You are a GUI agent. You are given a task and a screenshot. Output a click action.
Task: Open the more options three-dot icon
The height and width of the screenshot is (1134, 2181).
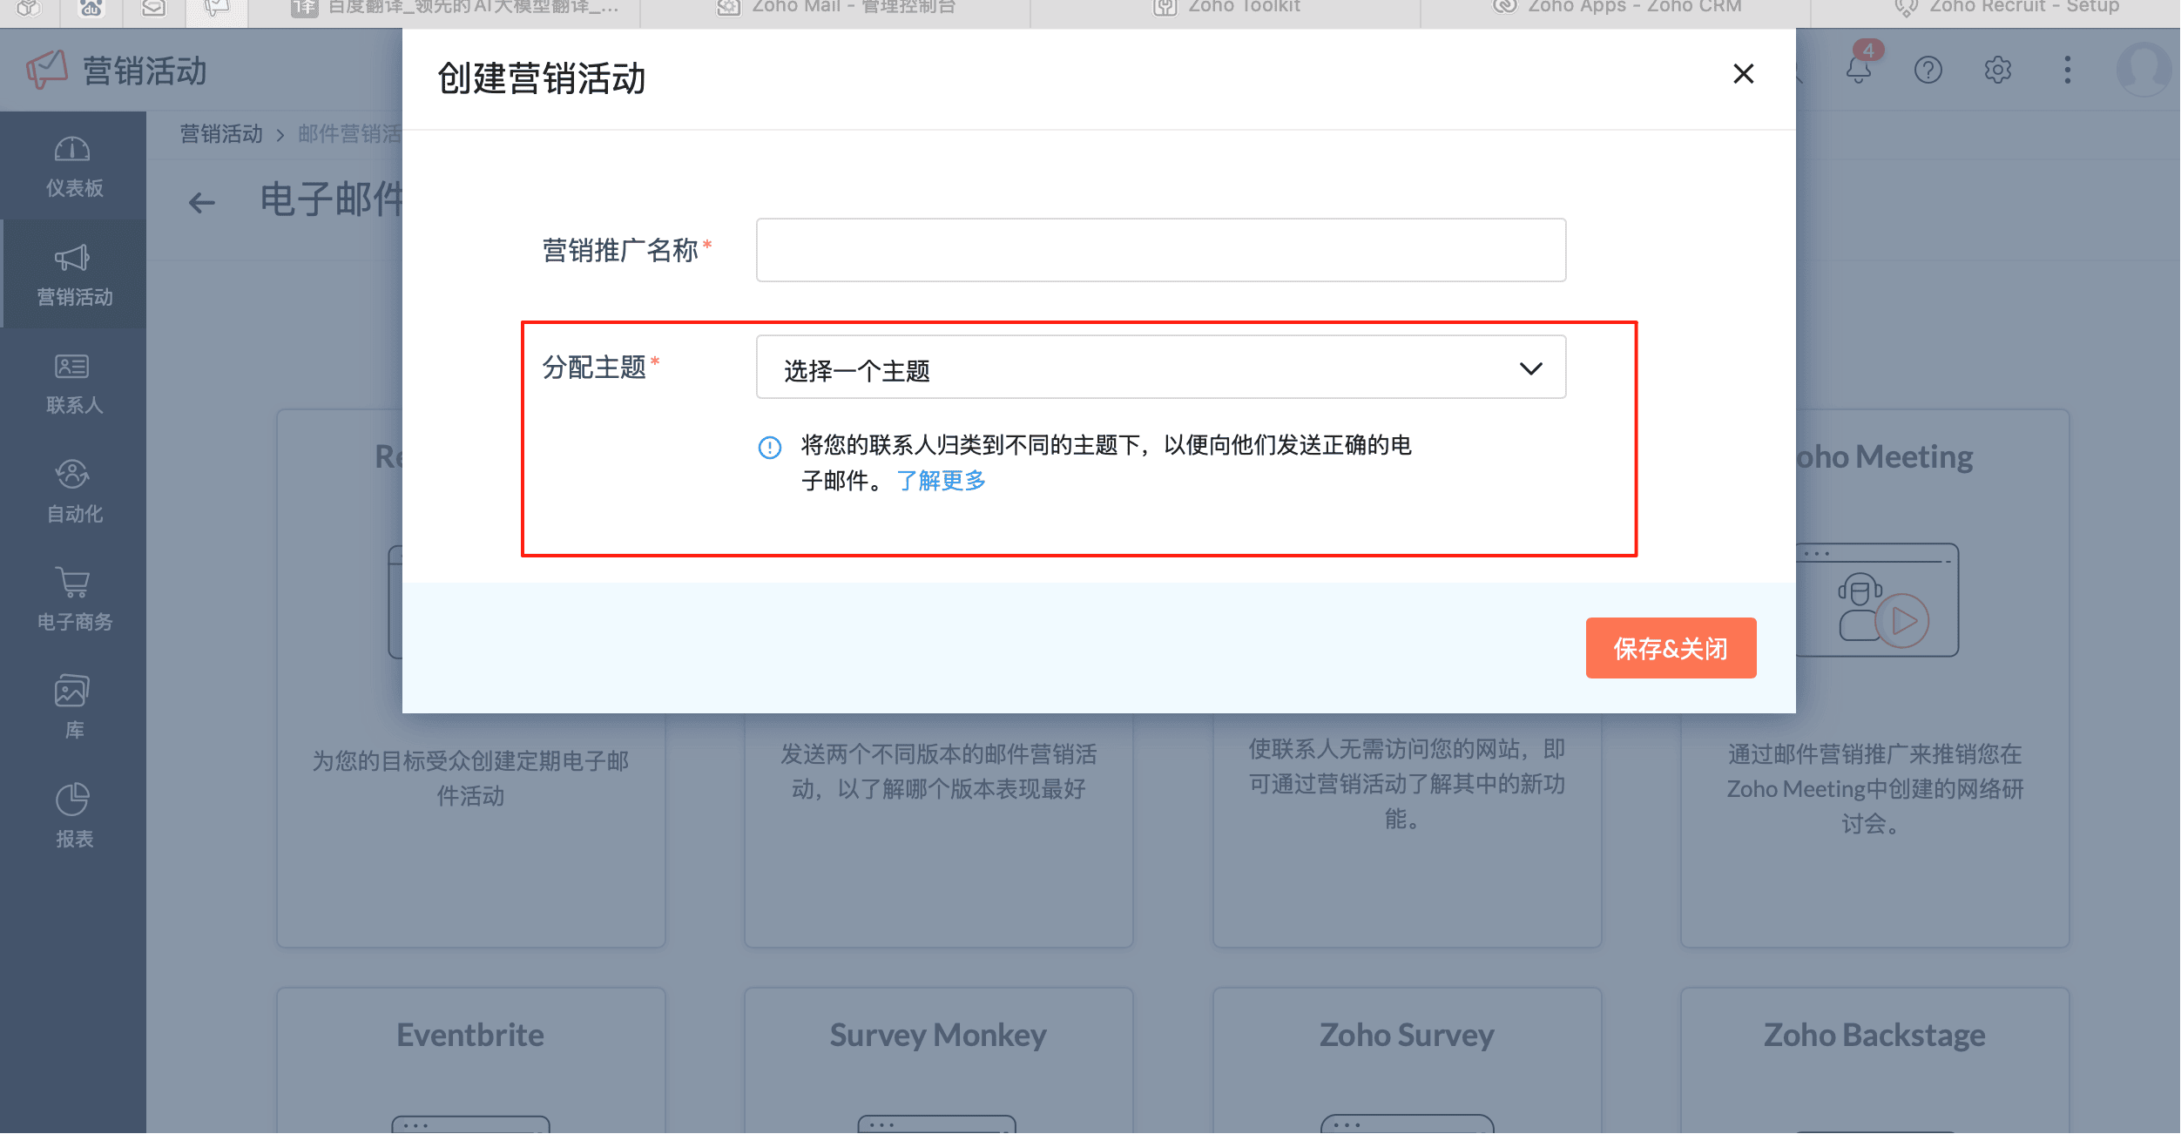coord(2067,71)
